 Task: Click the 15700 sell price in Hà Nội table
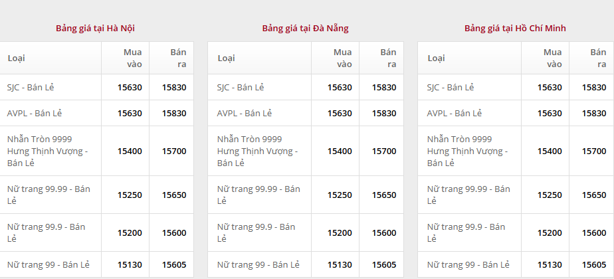point(174,151)
